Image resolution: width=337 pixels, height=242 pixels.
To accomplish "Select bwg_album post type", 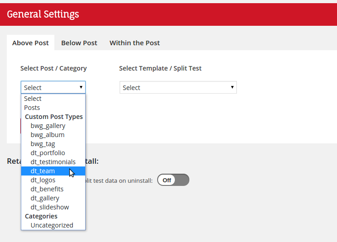I will [x=53, y=135].
